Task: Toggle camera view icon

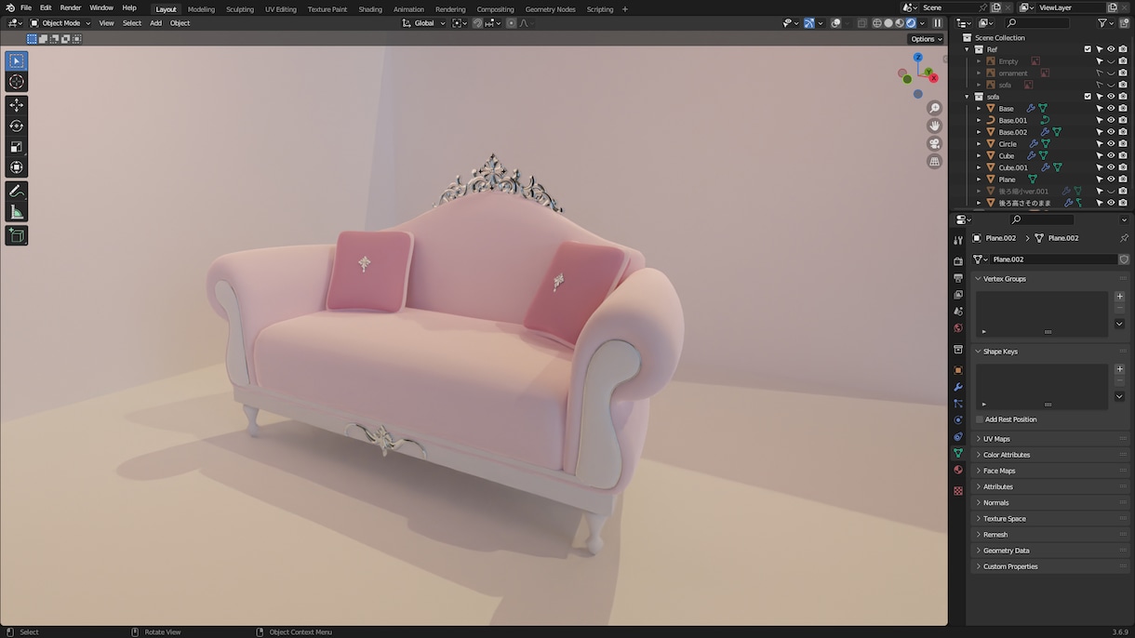Action: click(935, 143)
